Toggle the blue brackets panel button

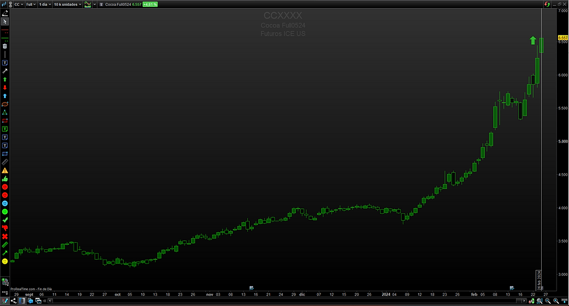coord(22,301)
